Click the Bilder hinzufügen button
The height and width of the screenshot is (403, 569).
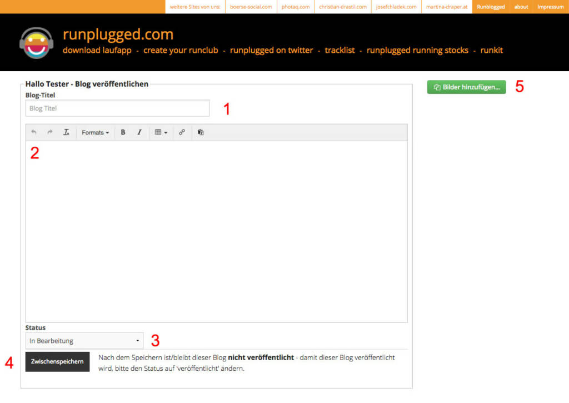(466, 87)
